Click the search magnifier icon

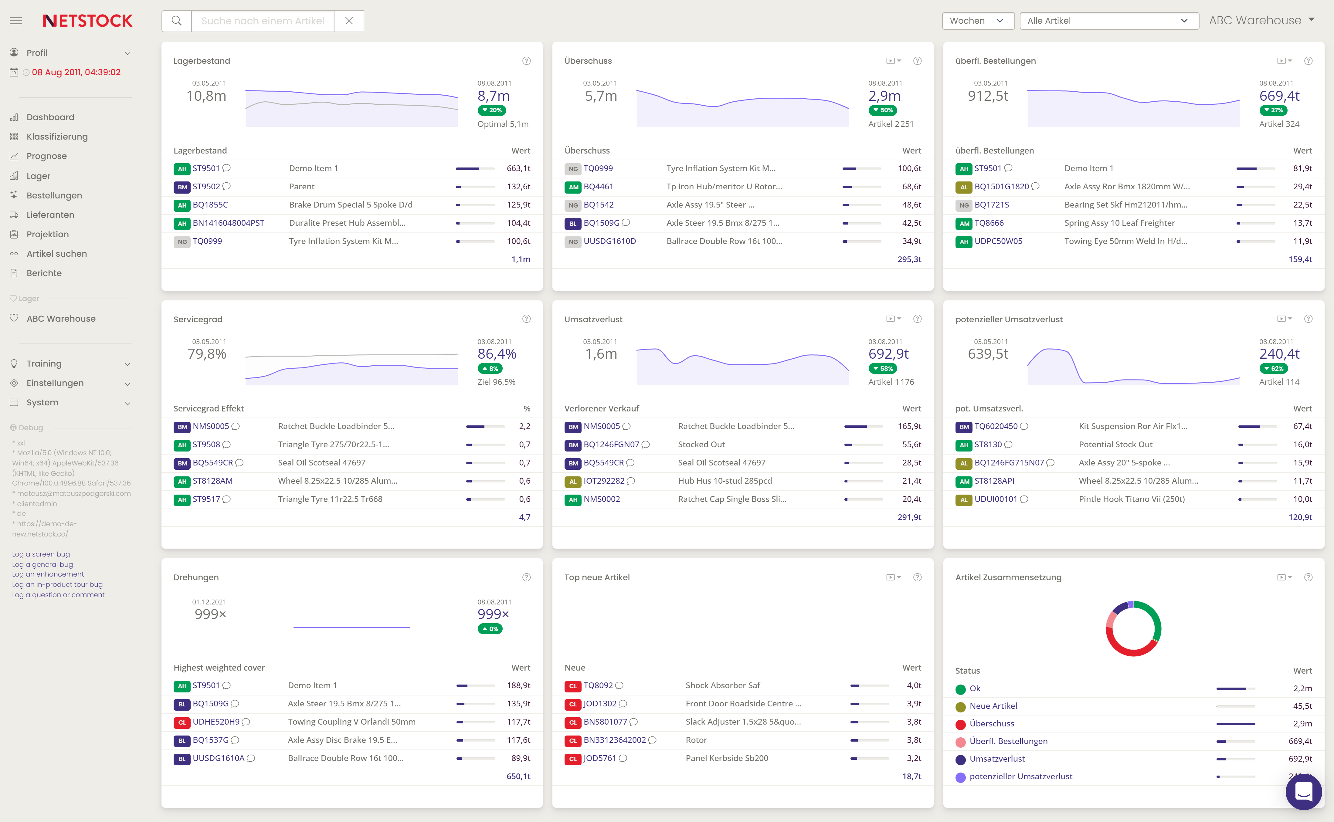point(176,21)
